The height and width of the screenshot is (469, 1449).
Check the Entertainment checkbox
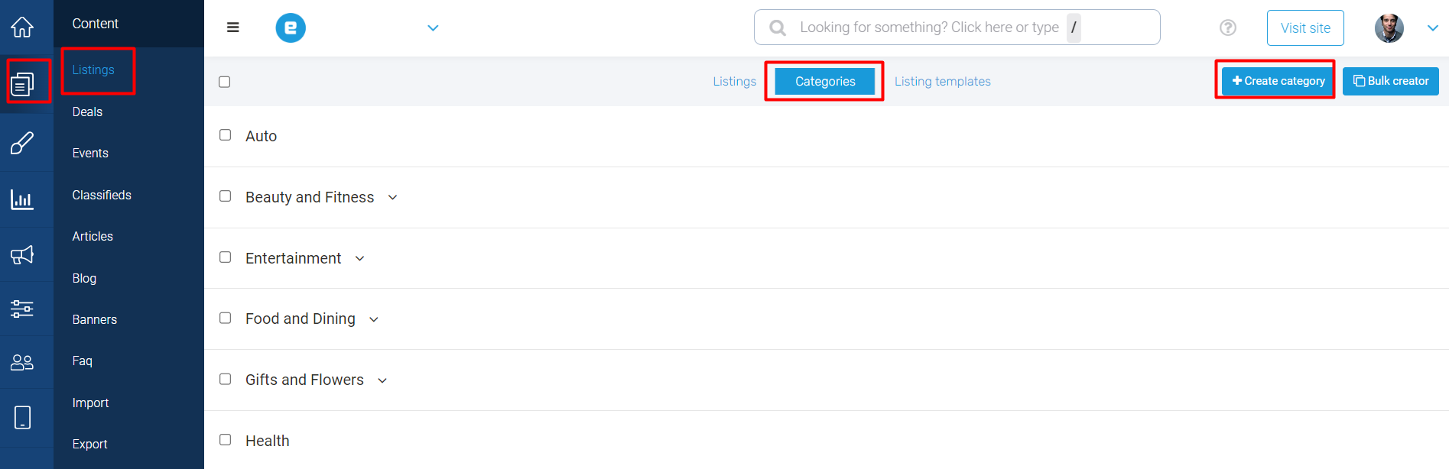(226, 257)
